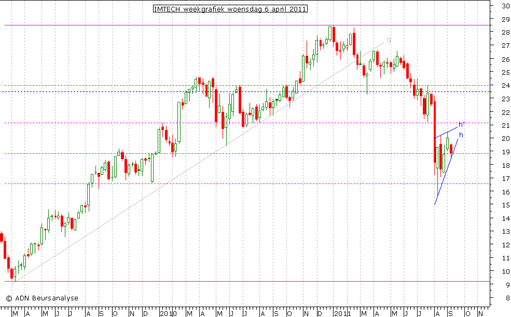Click price level '20' on the right axis
The width and height of the screenshot is (511, 317).
click(505, 139)
